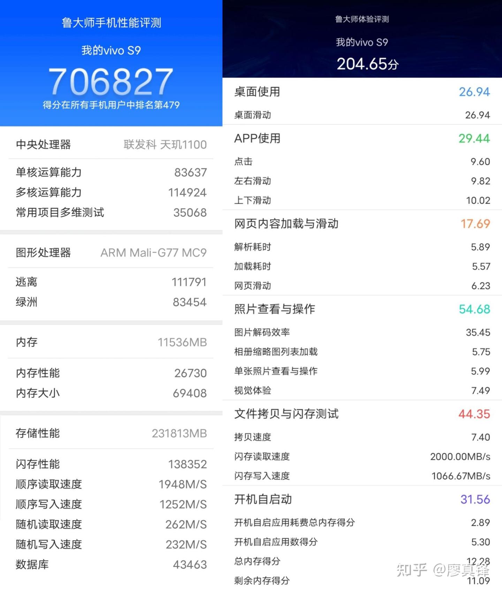Select the 内存大小 score "69408"
The image size is (502, 590).
(190, 393)
